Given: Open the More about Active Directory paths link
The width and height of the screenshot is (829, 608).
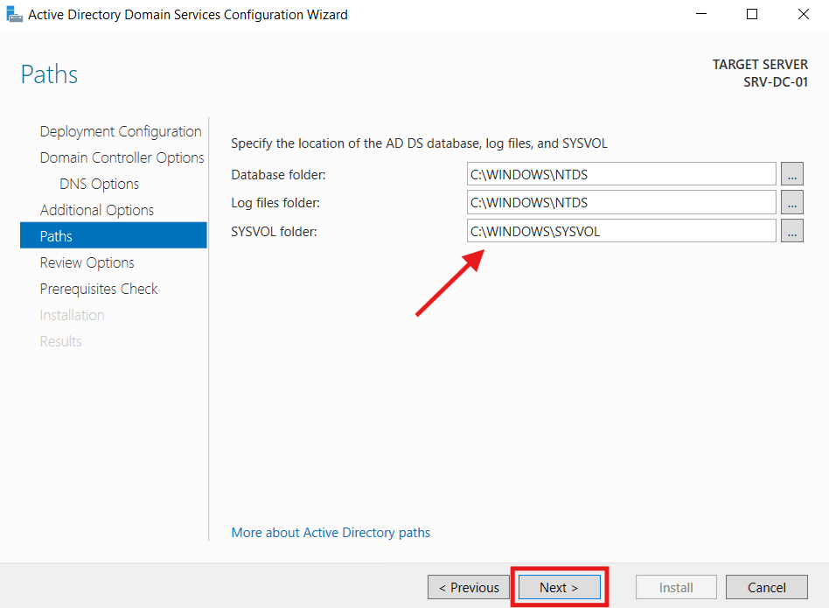Looking at the screenshot, I should 331,532.
